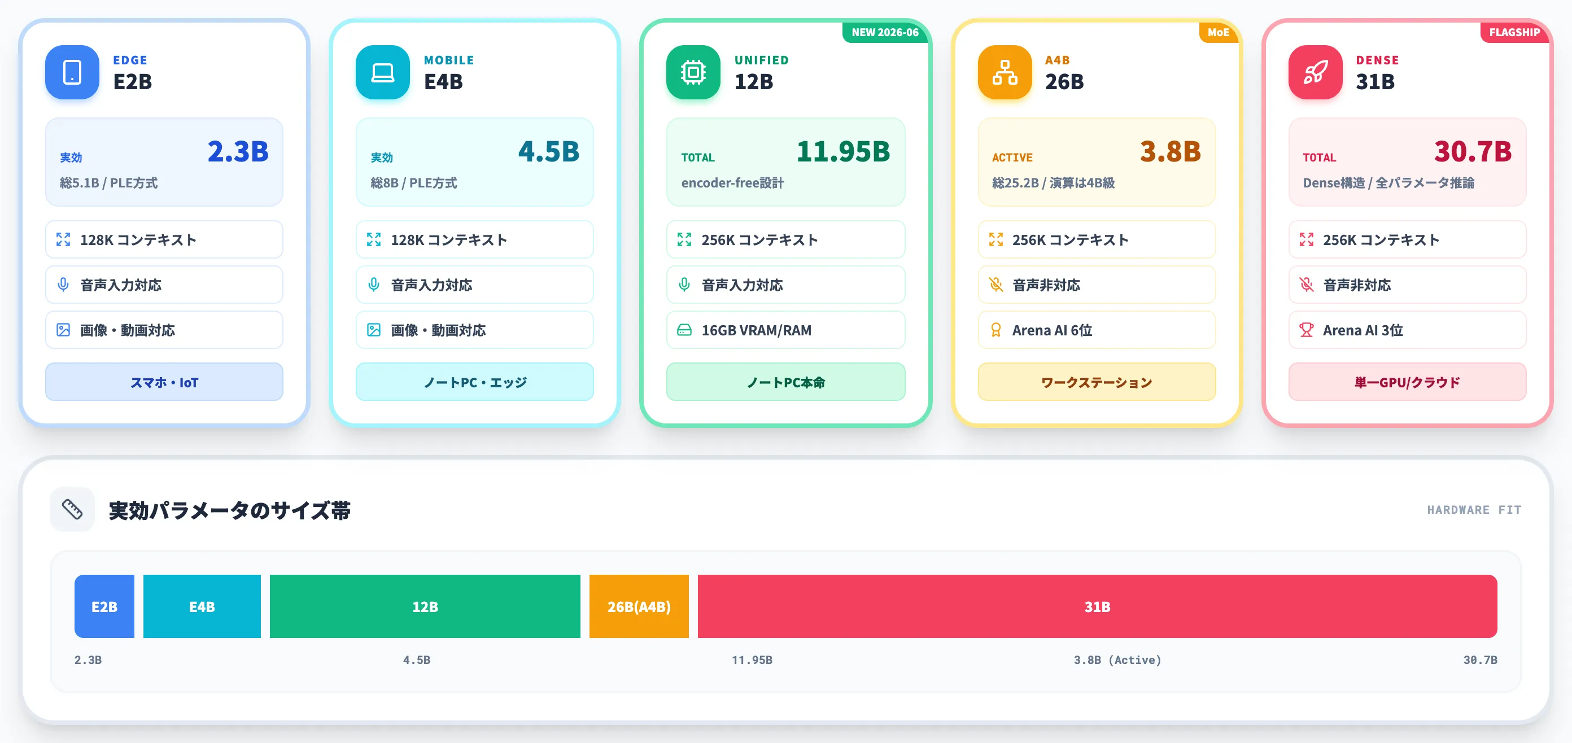Click the DENSE label above 31B
Image resolution: width=1572 pixels, height=743 pixels.
pyautogui.click(x=1377, y=60)
